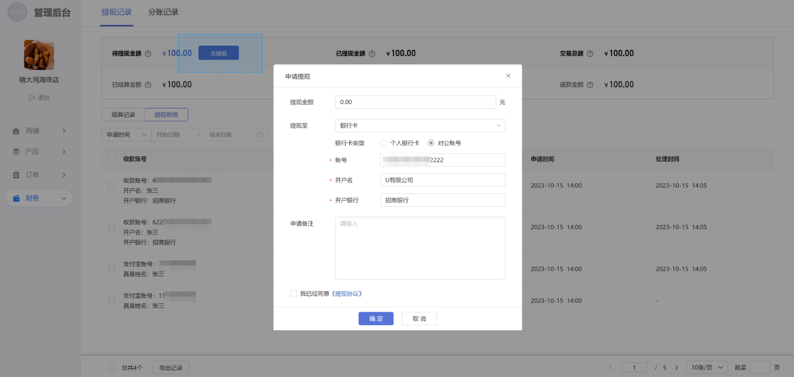Click the store avatar thumbnail

coord(39,55)
